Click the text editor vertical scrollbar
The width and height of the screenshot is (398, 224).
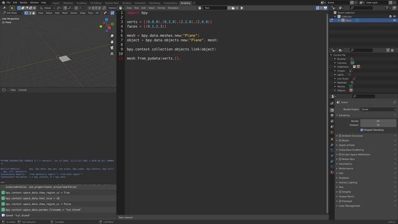click(327, 113)
